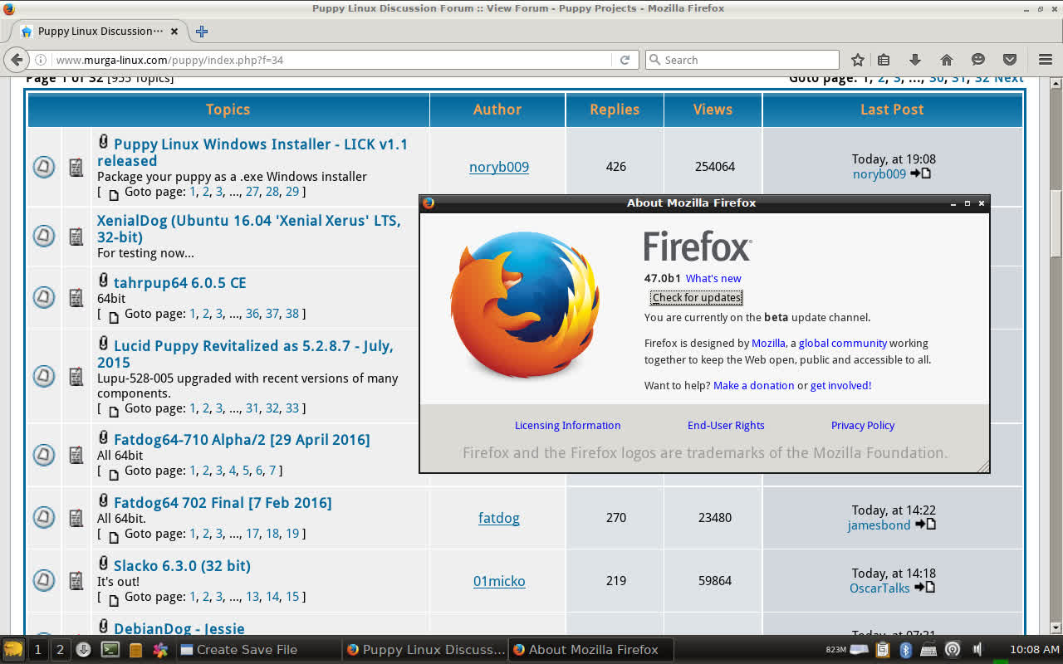Bookmark this page with the star icon
The height and width of the screenshot is (664, 1063).
[858, 60]
